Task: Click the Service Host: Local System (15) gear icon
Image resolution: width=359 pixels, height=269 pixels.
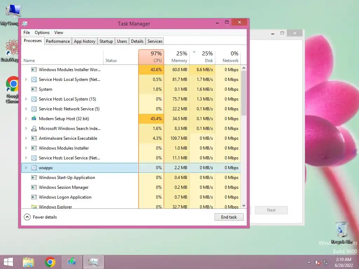Action: coord(34,99)
